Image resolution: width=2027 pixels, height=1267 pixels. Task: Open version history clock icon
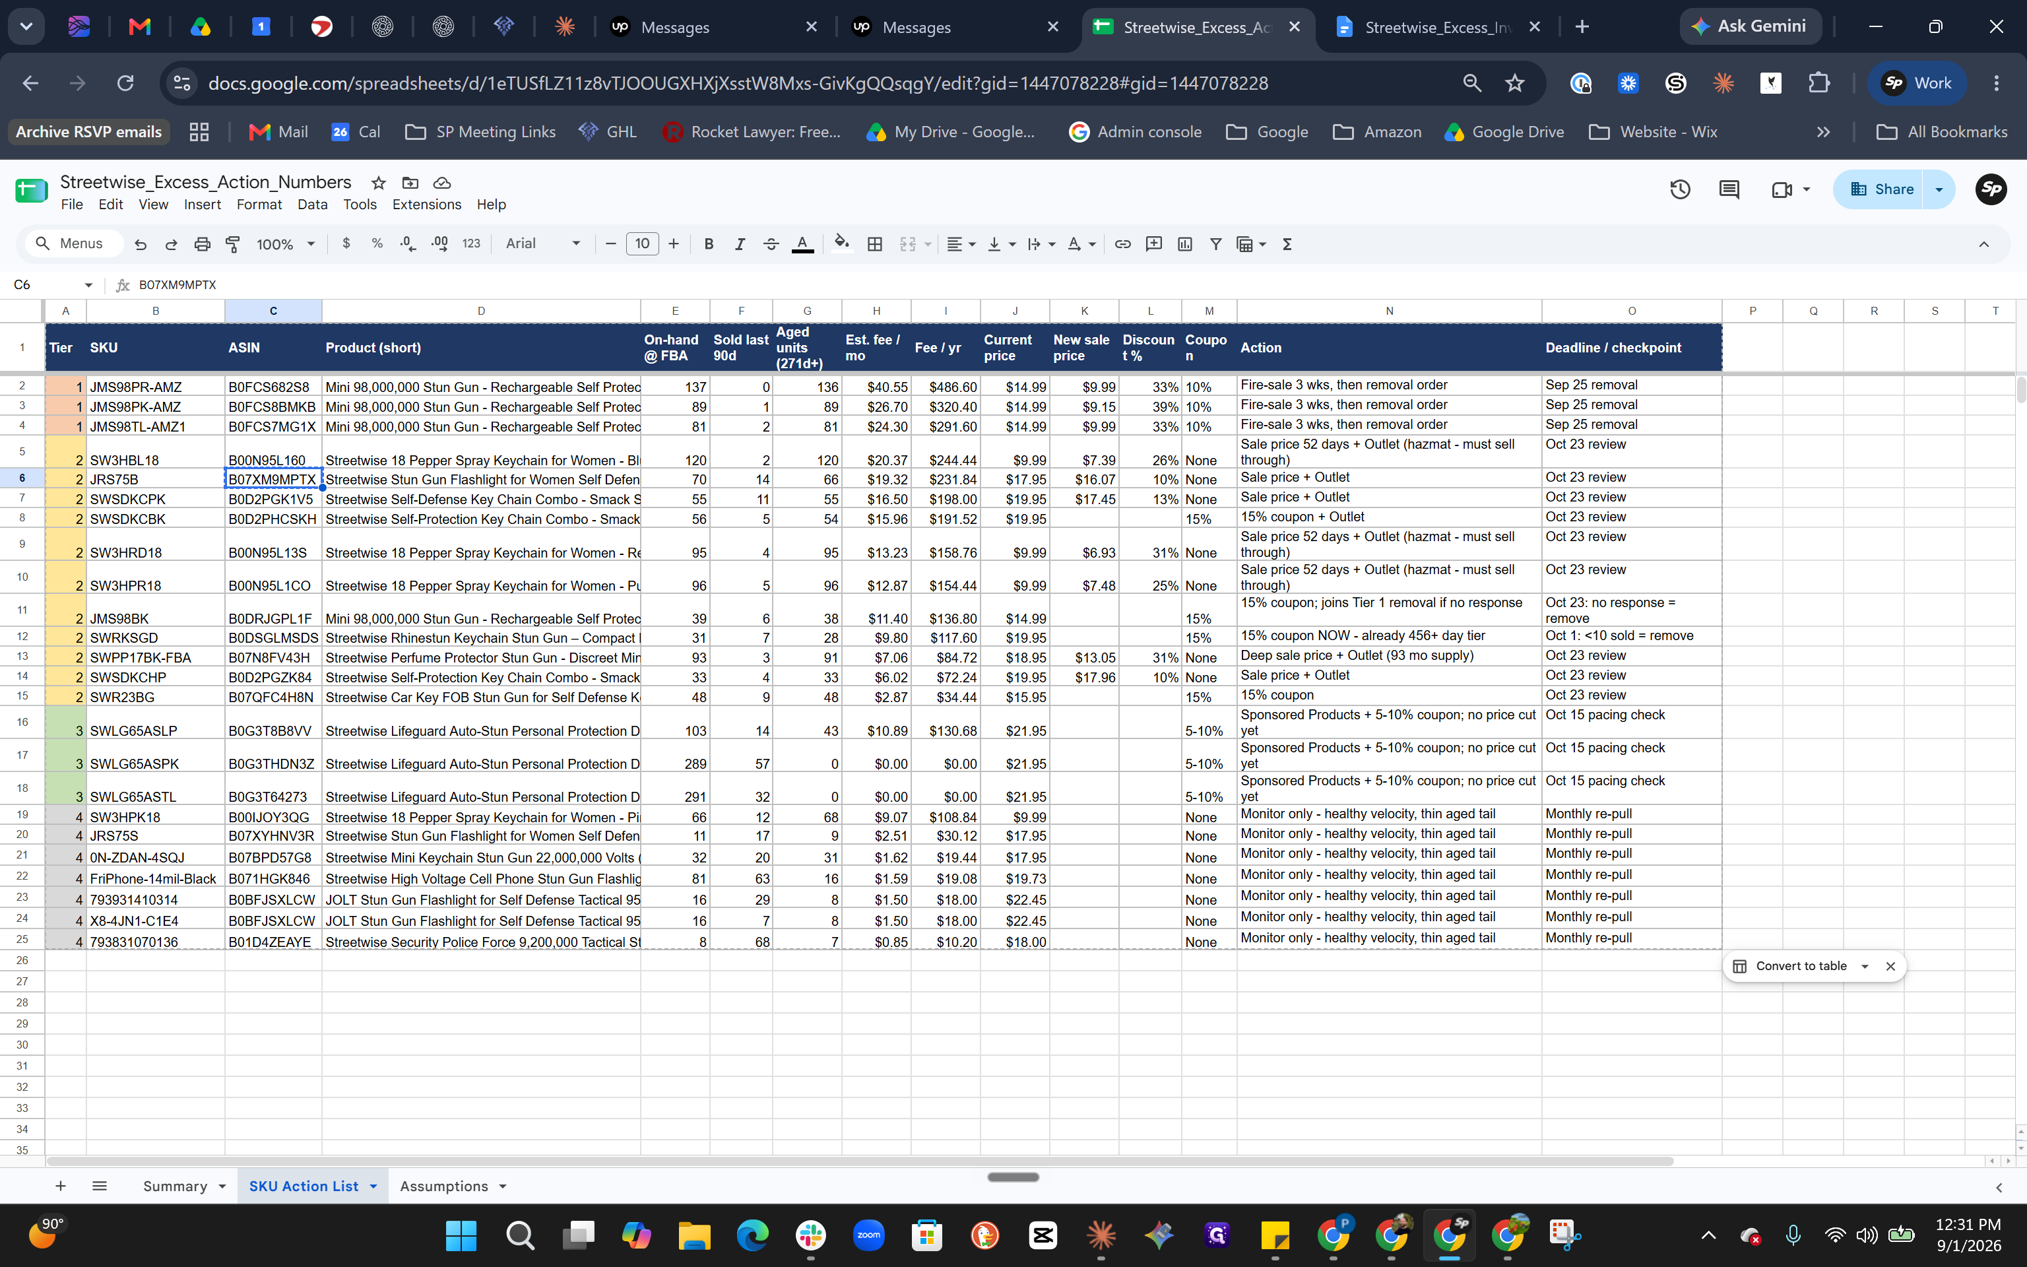tap(1679, 189)
